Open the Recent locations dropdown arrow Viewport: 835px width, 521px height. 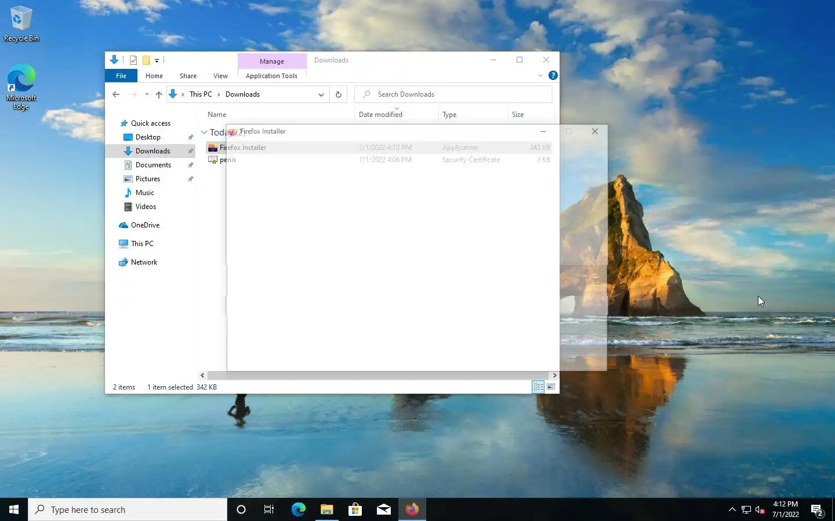(147, 94)
